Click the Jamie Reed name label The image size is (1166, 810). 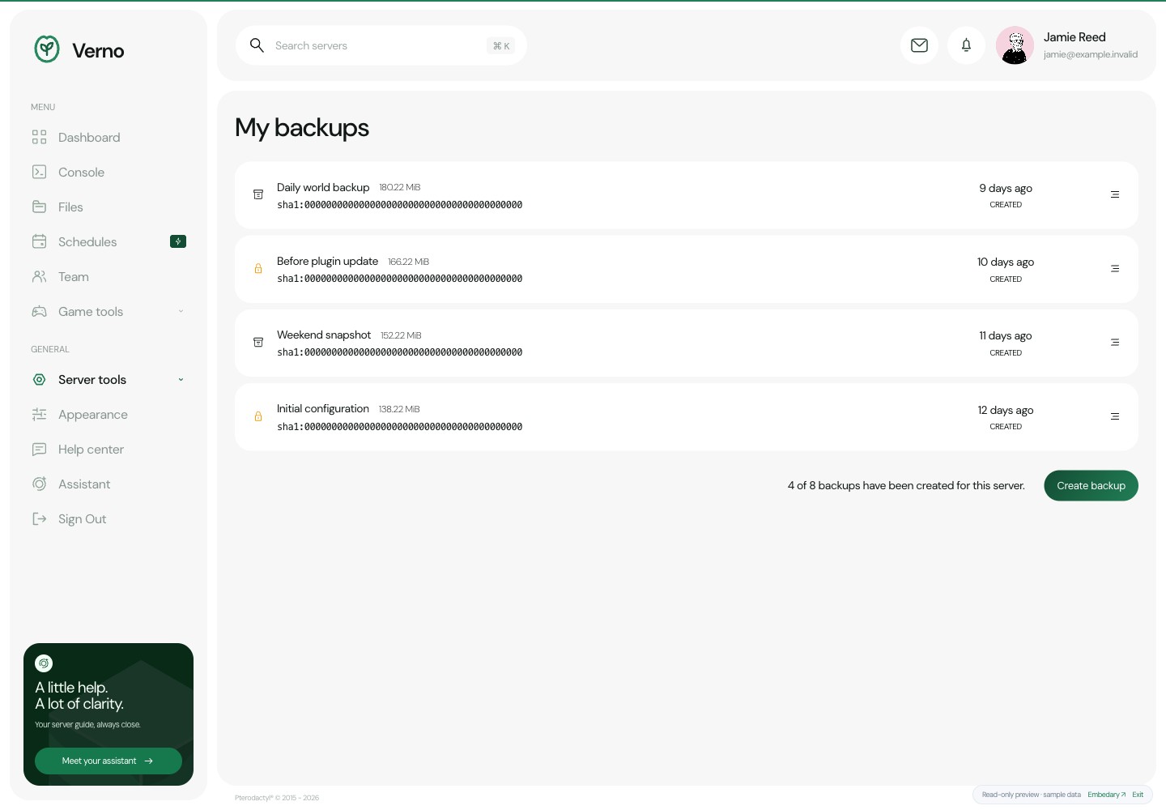coord(1075,37)
